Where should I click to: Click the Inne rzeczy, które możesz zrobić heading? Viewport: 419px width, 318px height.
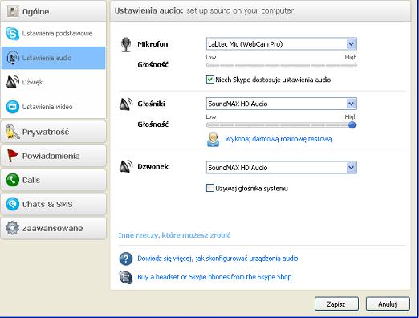coord(174,235)
